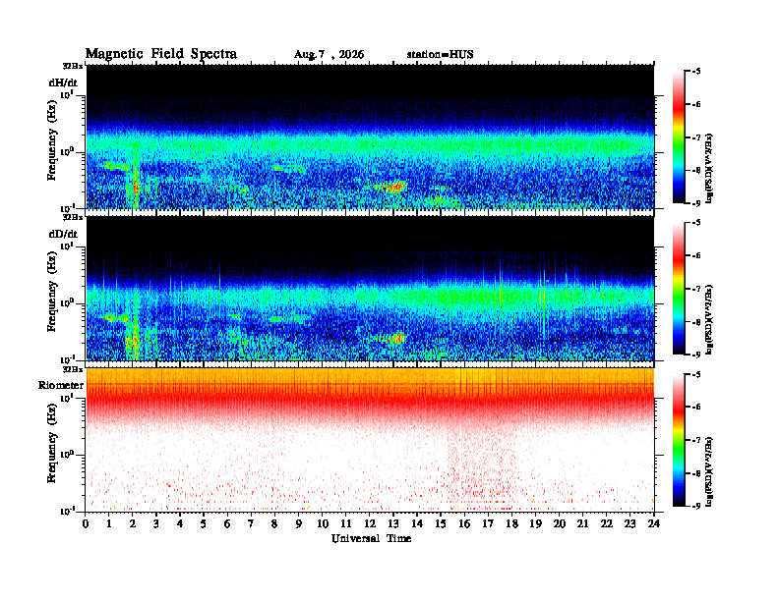
Task: Click the "Magnetic Field Spectra" title
Action: [x=161, y=54]
